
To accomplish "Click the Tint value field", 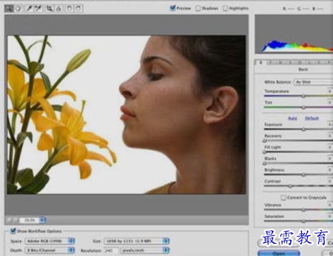I will (x=330, y=102).
